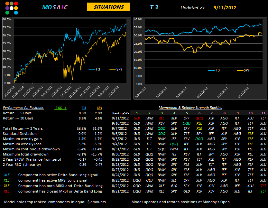Viewport: 268px width, 208px height.
Task: Open the 'Performance for Positions' underlined heading
Action: (x=23, y=108)
